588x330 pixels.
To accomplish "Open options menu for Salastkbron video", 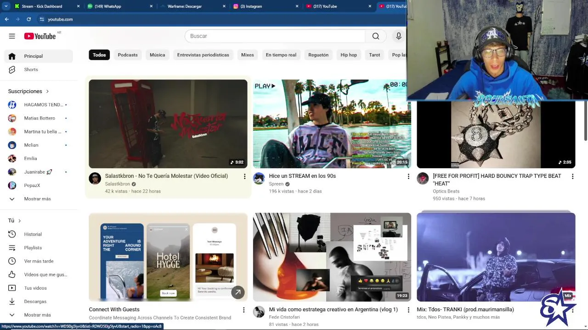I will (x=244, y=176).
